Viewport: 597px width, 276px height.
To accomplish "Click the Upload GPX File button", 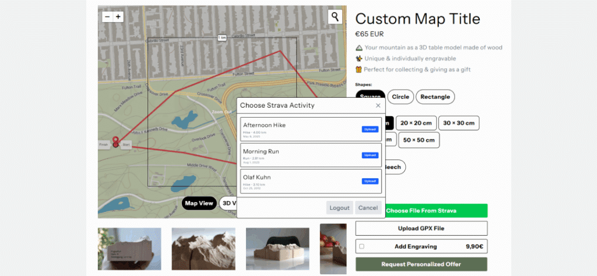I will [421, 228].
